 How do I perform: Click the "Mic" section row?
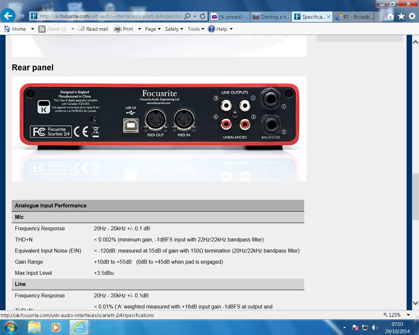(x=158, y=217)
